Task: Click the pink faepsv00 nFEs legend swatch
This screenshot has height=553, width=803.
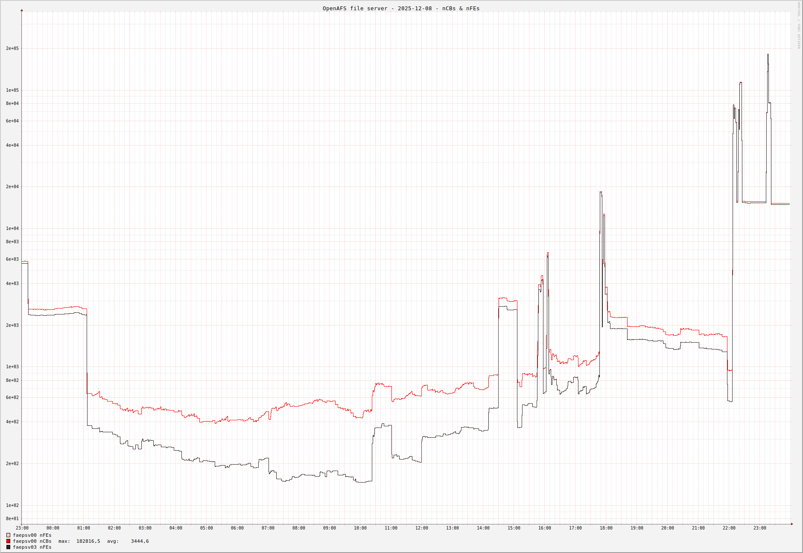Action: pos(8,535)
